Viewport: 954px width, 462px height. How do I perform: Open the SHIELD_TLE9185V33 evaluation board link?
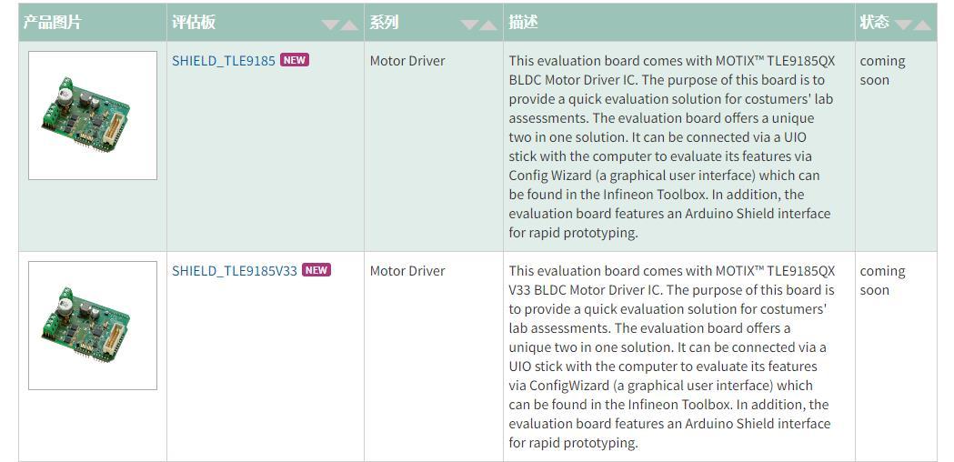[x=235, y=271]
